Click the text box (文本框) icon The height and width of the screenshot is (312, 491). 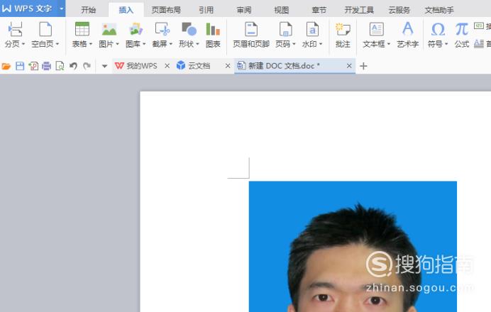coord(376,29)
